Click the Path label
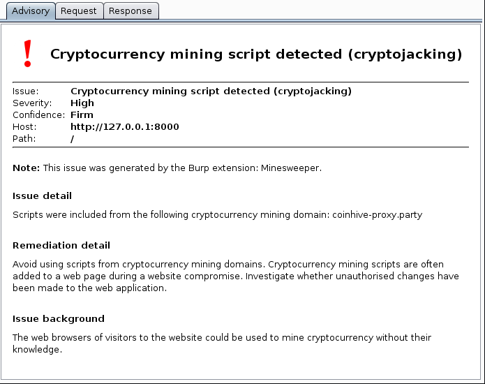This screenshot has height=384, width=485. 24,138
